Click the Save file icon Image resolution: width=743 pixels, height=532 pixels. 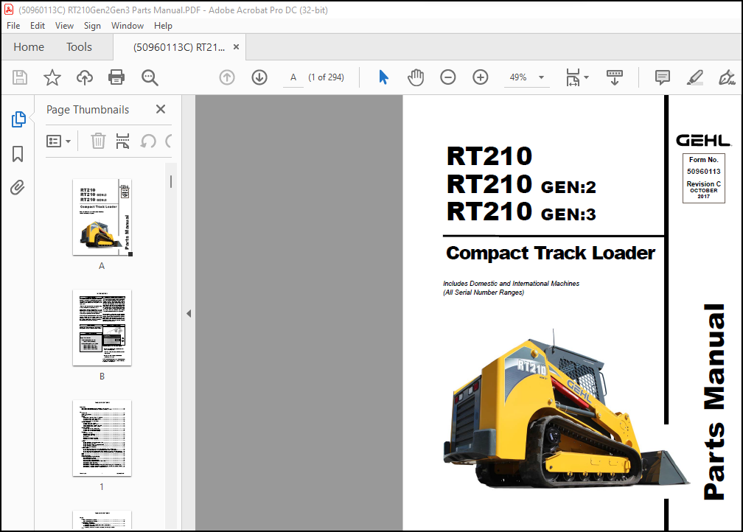[x=20, y=77]
